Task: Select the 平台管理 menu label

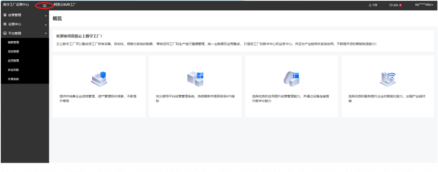Action: 15,33
